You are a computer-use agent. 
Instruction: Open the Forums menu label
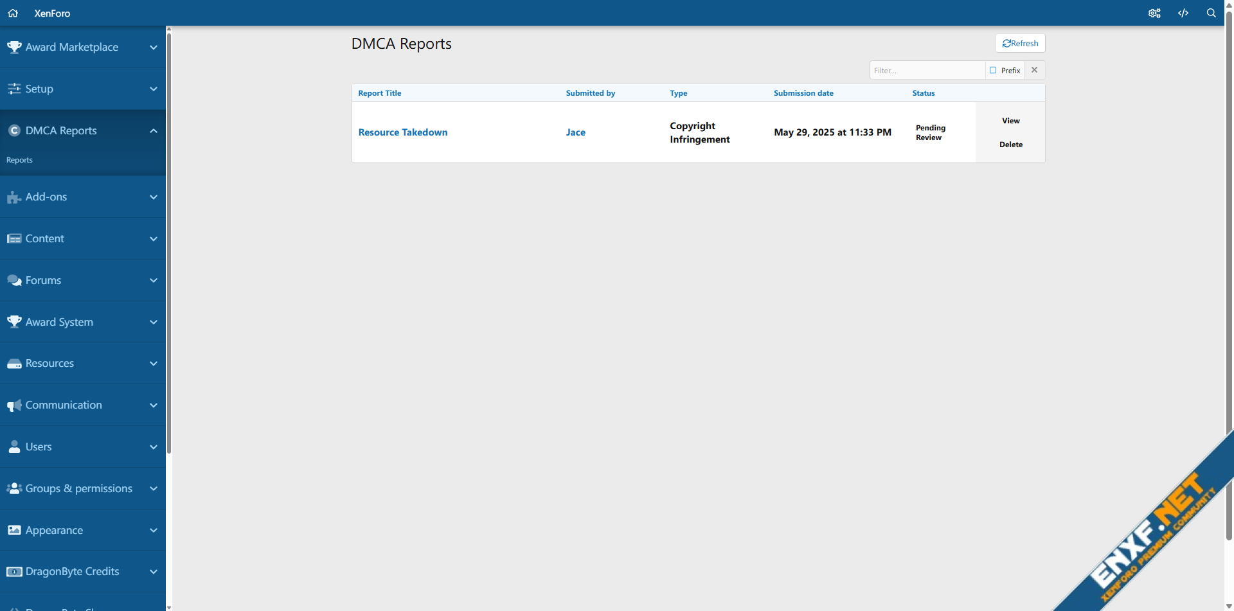click(x=43, y=280)
